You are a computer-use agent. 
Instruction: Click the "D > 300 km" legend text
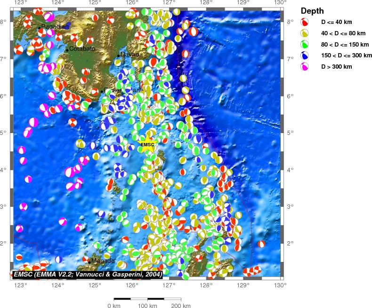[336, 67]
